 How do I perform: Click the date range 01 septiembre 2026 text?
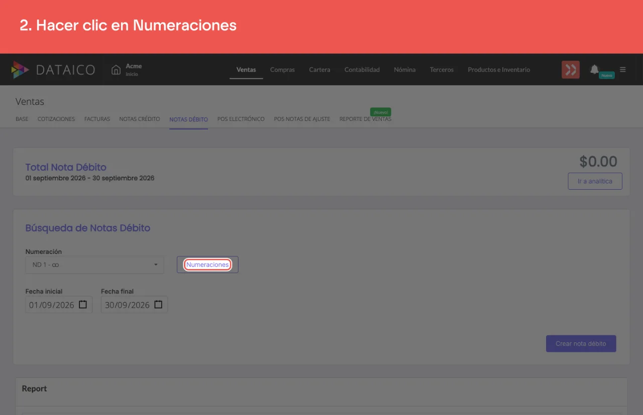(90, 178)
